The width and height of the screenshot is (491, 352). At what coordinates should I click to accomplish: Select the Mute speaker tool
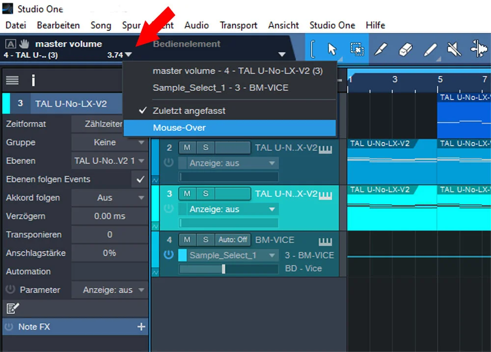[454, 50]
